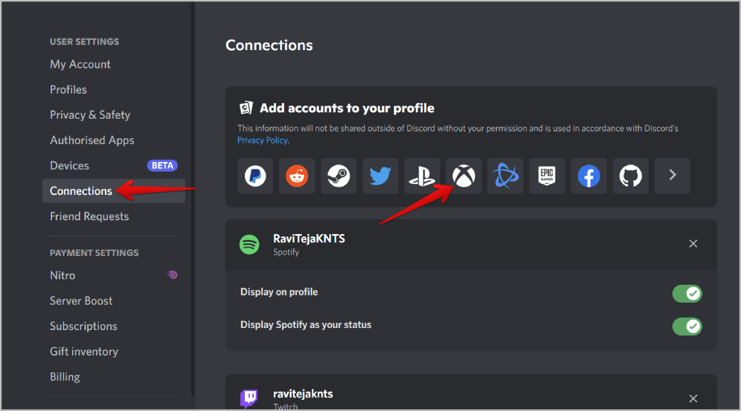The width and height of the screenshot is (741, 411).
Task: Open Privacy & Safety settings
Action: [x=113, y=115]
